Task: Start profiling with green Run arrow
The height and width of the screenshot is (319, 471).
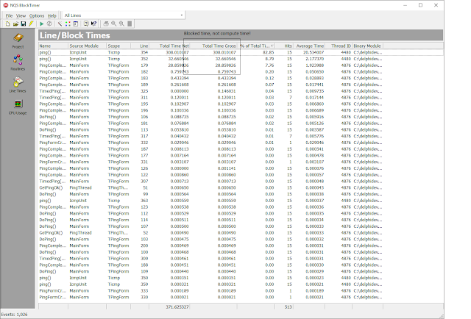Action: click(42, 24)
